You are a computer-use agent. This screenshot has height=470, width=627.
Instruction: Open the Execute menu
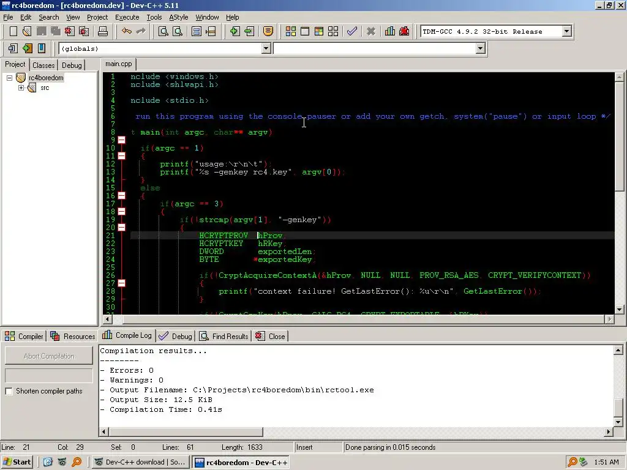(x=127, y=17)
